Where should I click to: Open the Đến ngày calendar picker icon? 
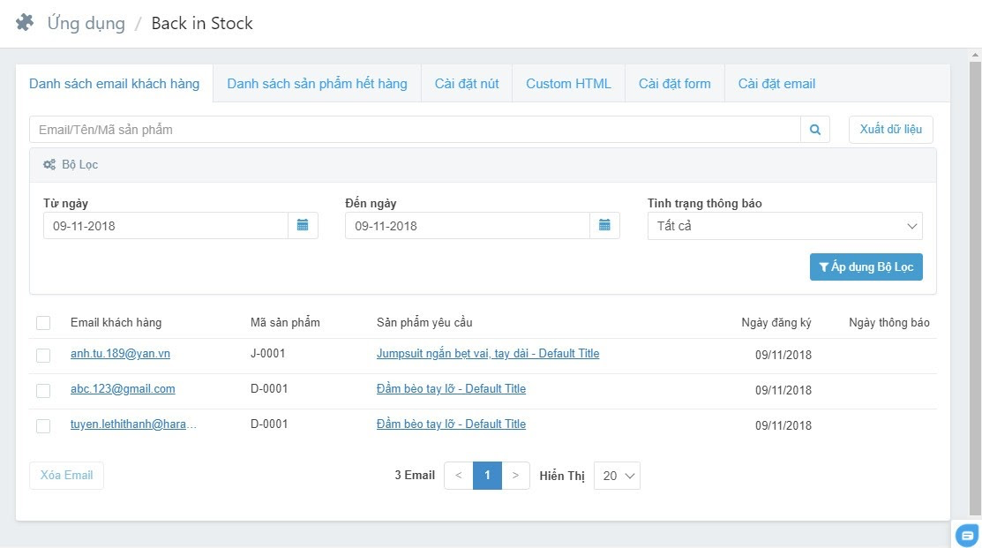(604, 226)
